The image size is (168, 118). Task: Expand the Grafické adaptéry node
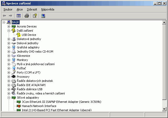[x=9, y=47]
